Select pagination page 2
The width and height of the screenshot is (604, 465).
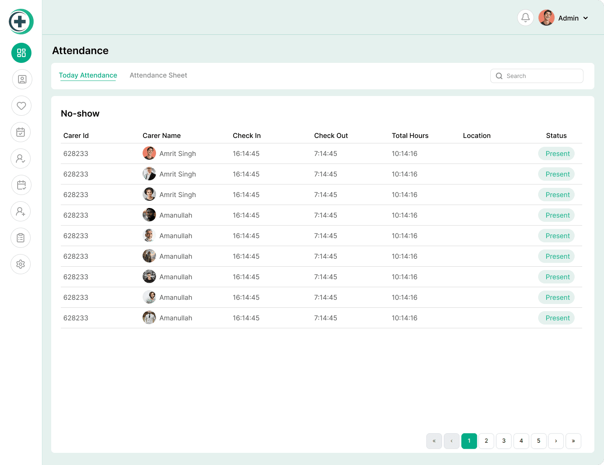pyautogui.click(x=487, y=441)
